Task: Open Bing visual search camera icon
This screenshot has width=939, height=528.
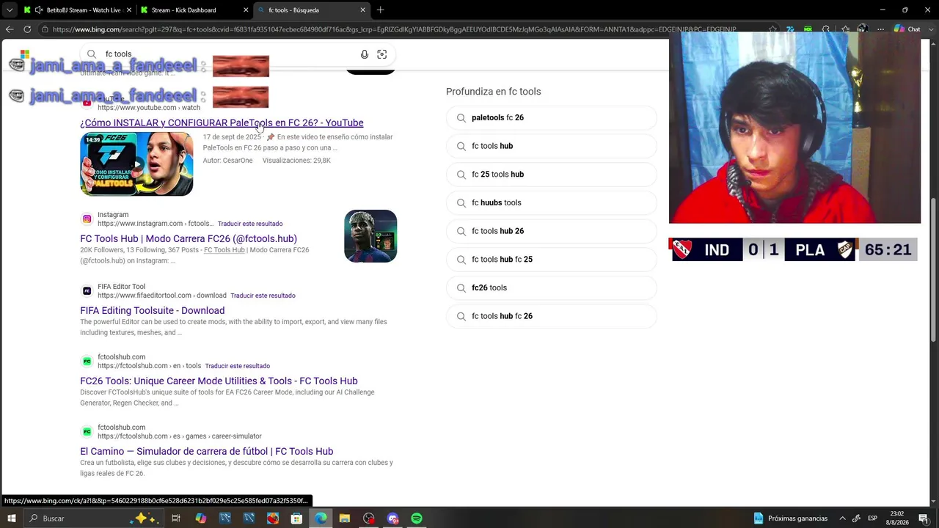Action: point(381,54)
